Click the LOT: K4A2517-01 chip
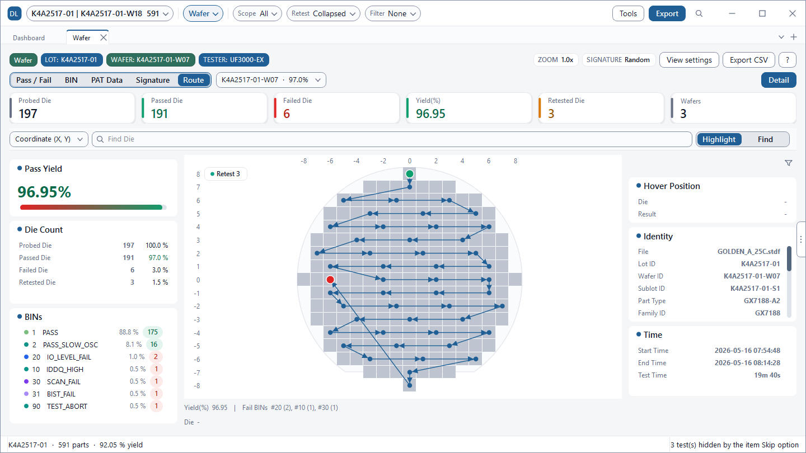Image resolution: width=806 pixels, height=453 pixels. (71, 60)
